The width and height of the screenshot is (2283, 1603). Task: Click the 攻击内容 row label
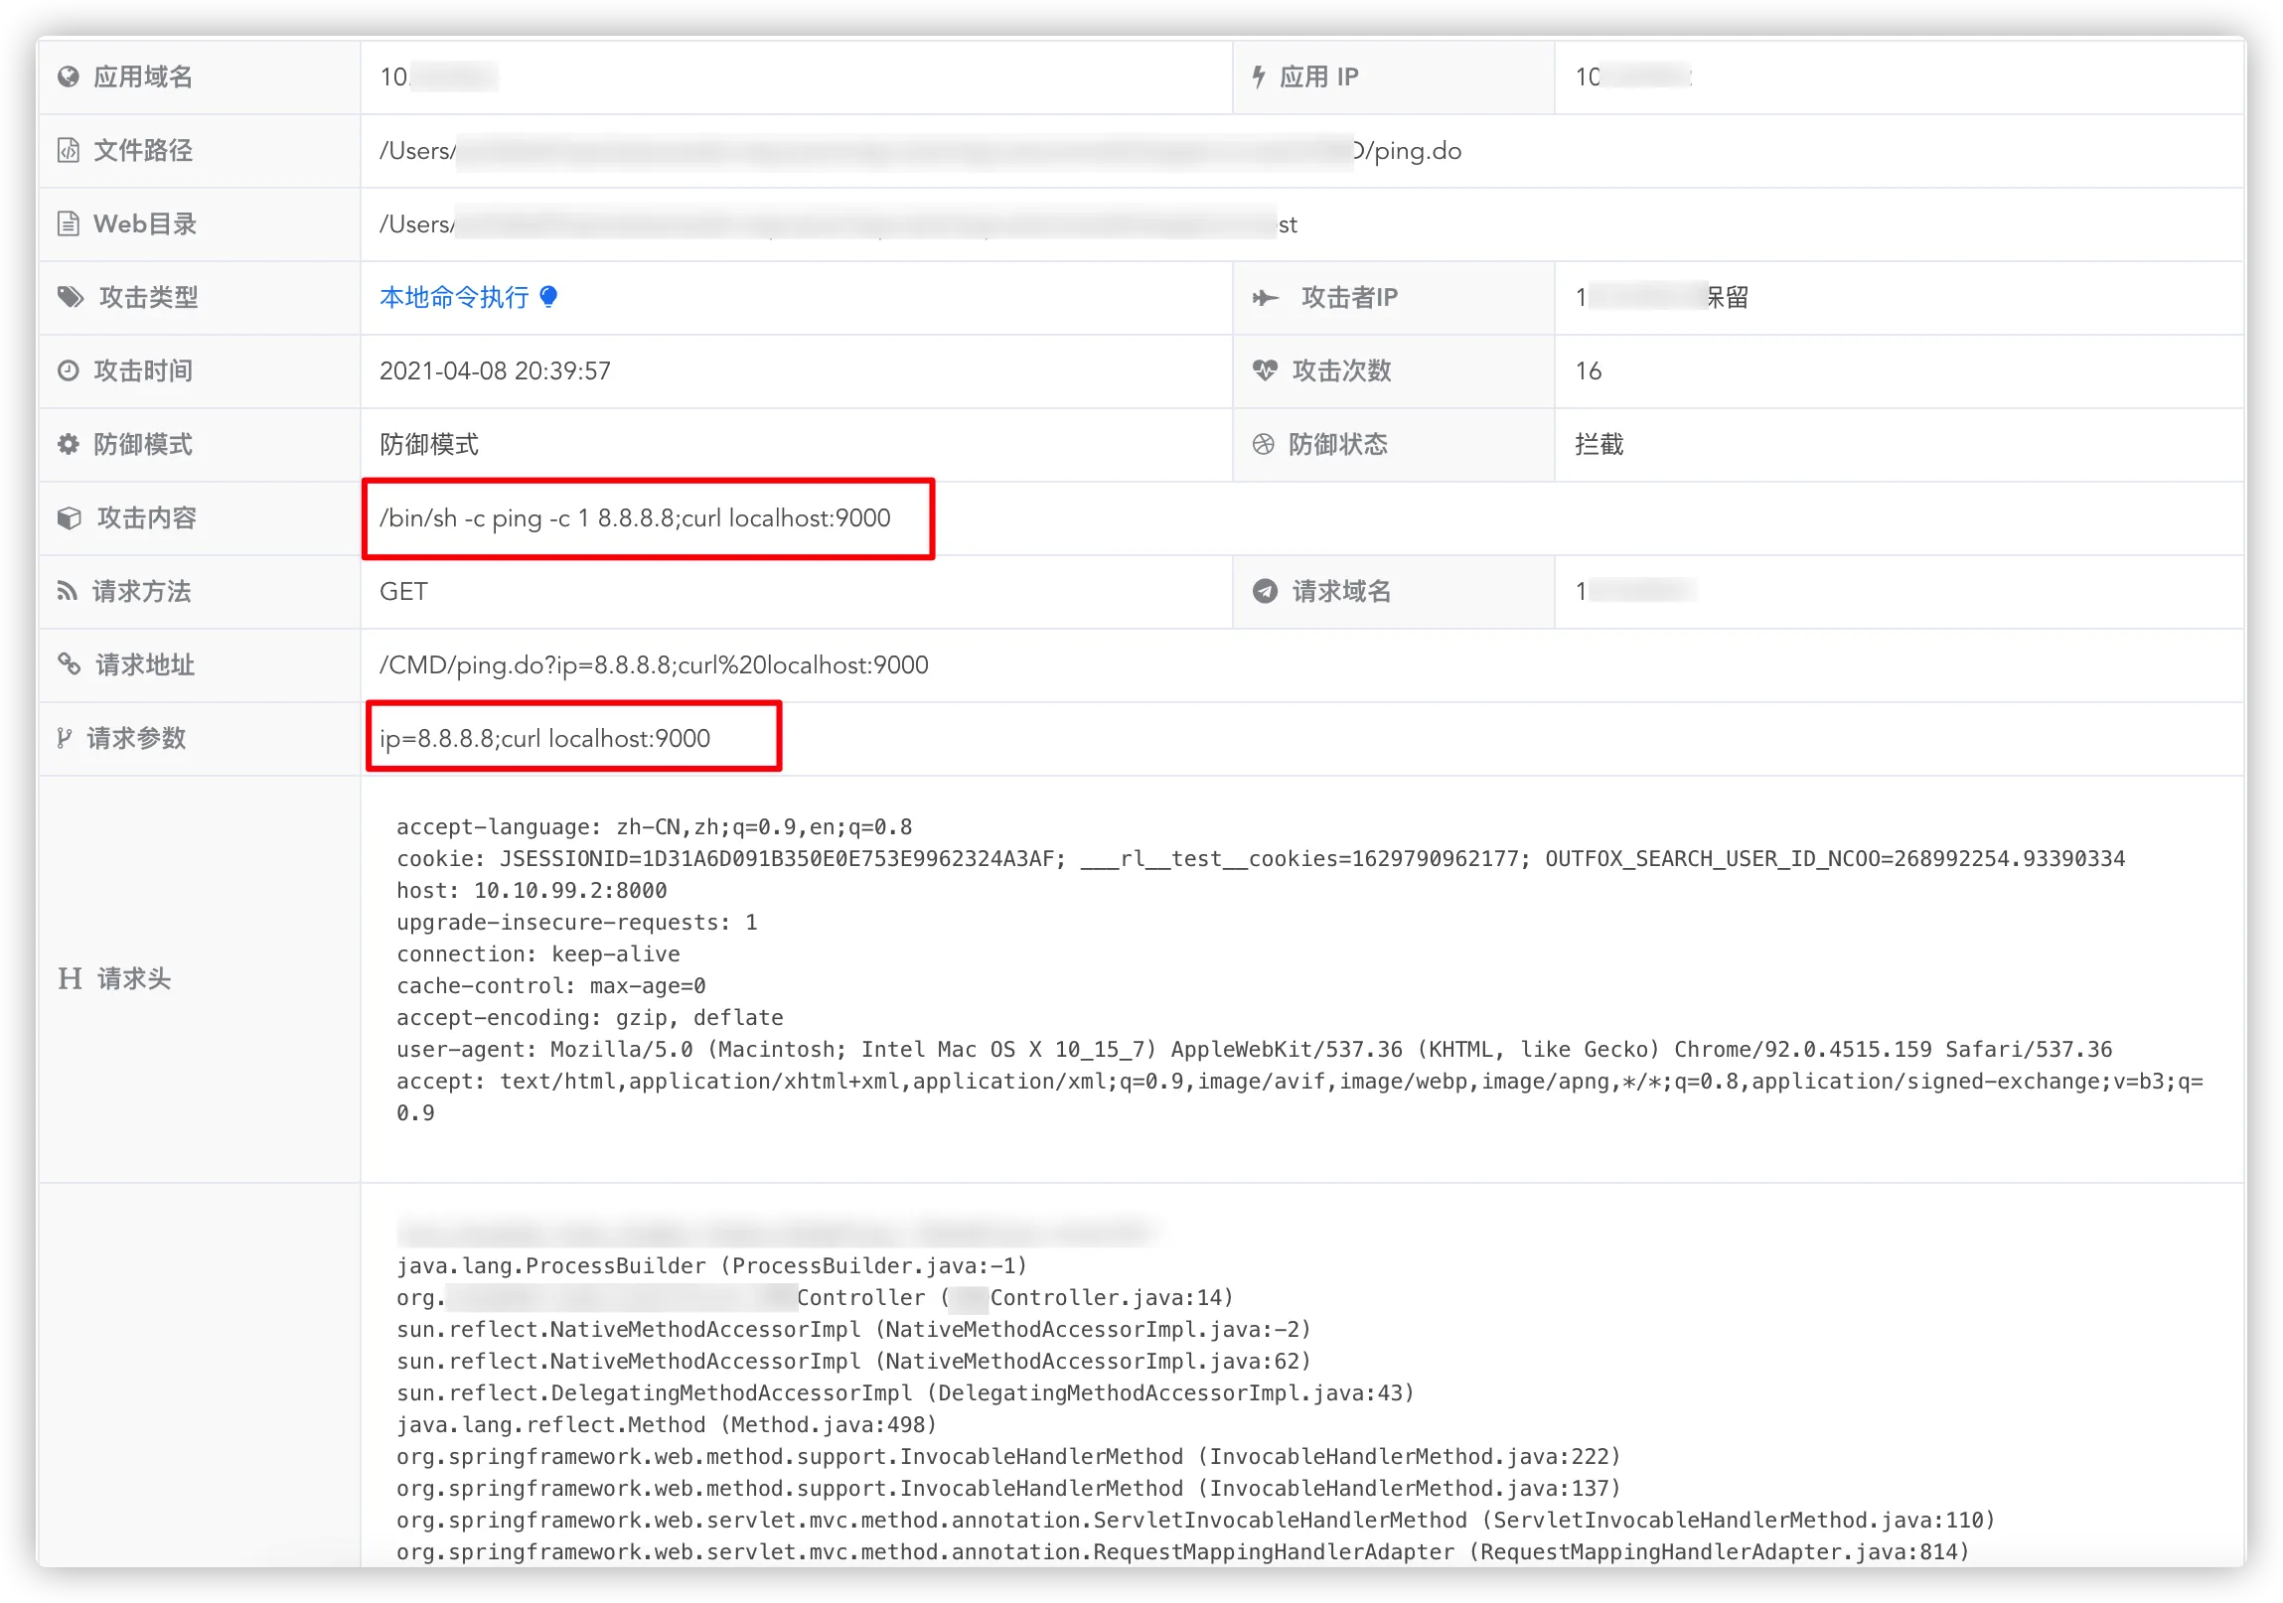(x=146, y=517)
